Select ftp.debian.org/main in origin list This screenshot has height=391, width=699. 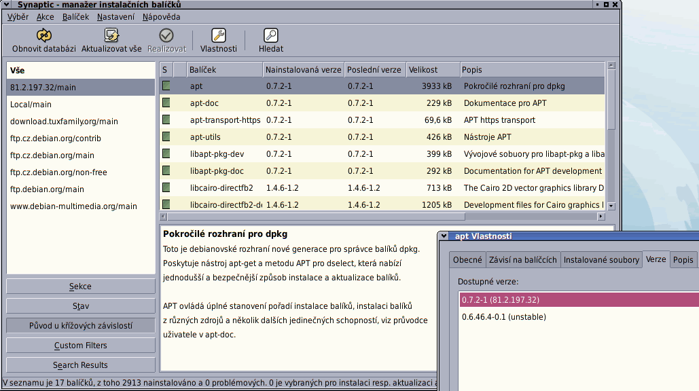[x=47, y=189]
